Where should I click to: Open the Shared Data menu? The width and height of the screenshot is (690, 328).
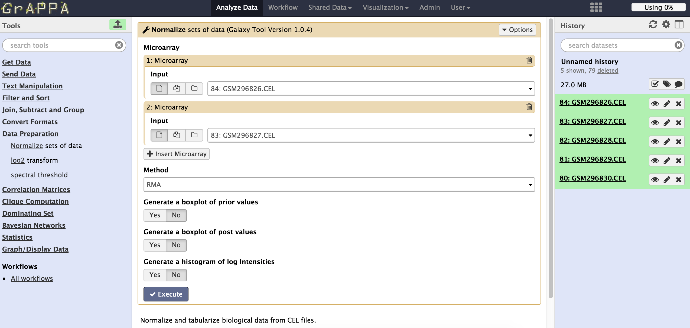point(330,8)
